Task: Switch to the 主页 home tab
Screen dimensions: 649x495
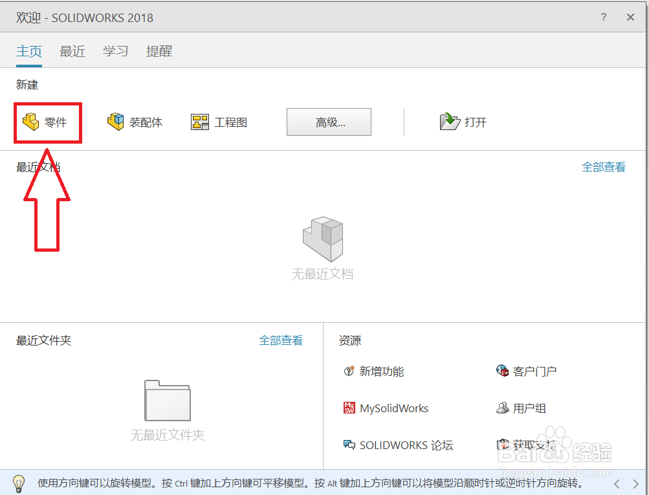Action: (29, 51)
